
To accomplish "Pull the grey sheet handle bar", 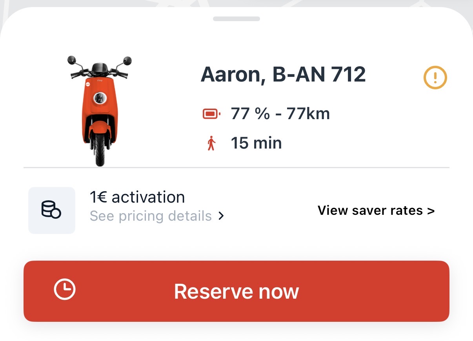I will tap(236, 18).
